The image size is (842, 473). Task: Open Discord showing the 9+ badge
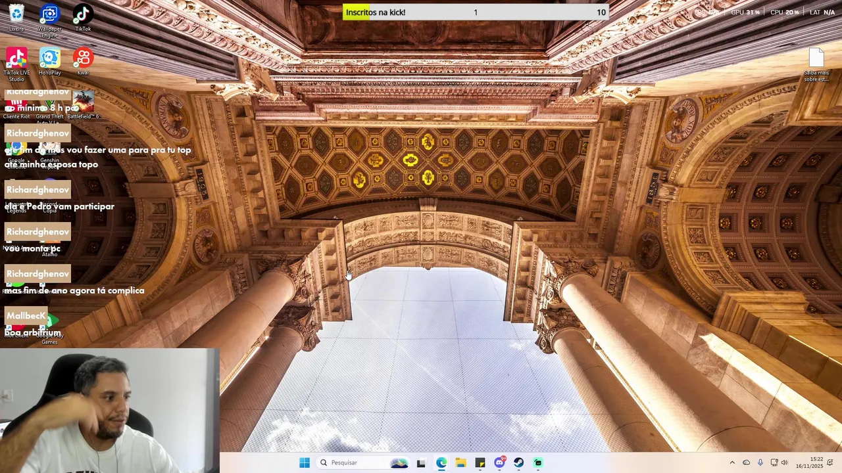[499, 462]
